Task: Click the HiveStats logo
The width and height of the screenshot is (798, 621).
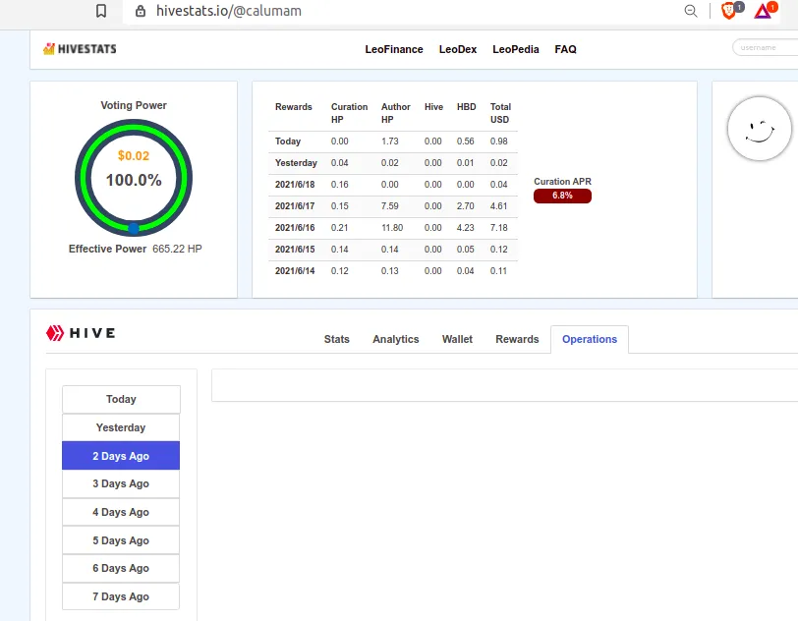Action: tap(80, 49)
